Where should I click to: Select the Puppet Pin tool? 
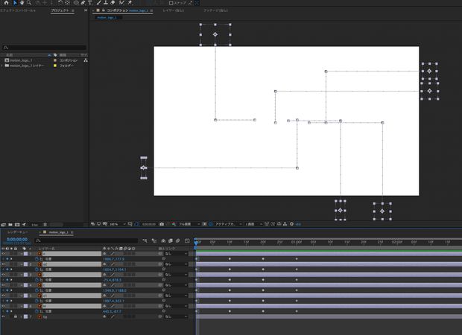click(x=130, y=3)
